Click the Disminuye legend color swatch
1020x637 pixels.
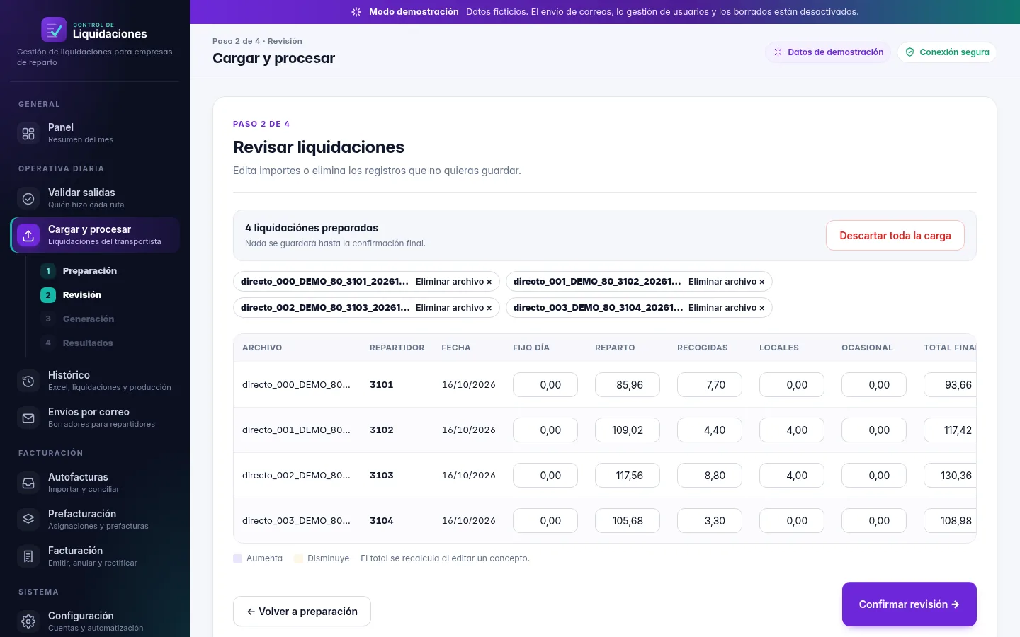click(299, 558)
